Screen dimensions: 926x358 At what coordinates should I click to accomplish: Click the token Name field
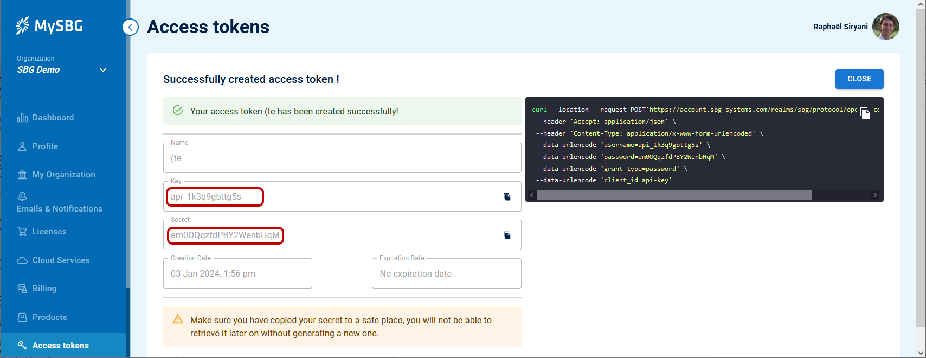(342, 158)
